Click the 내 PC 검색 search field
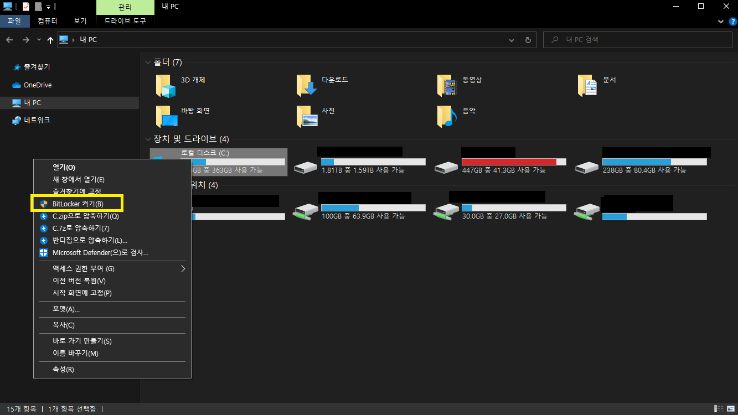 tap(642, 40)
